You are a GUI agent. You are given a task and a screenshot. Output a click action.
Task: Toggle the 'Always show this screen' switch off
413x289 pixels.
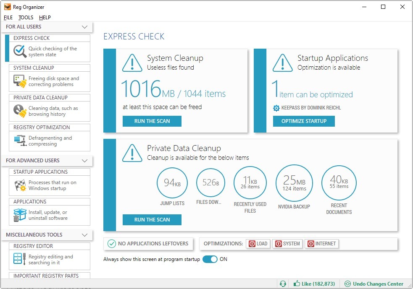pyautogui.click(x=210, y=259)
